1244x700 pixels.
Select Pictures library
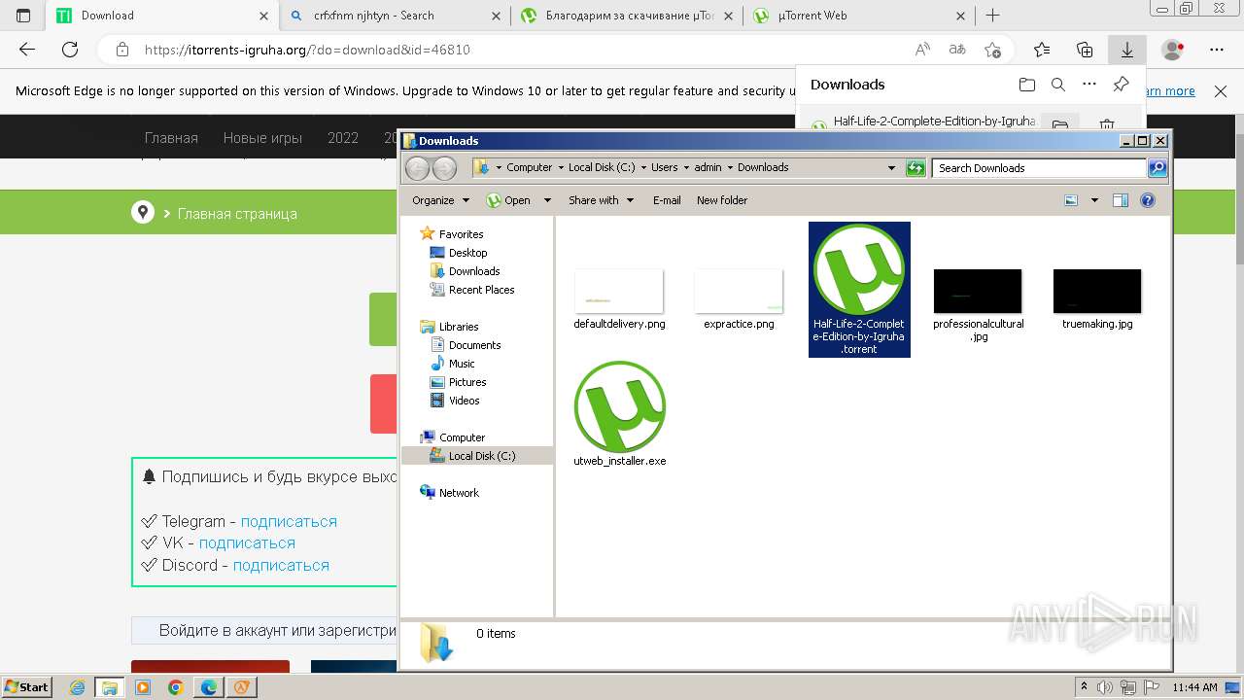pyautogui.click(x=466, y=382)
